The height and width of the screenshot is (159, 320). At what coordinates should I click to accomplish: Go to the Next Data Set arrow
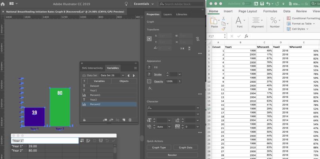[x=134, y=76]
